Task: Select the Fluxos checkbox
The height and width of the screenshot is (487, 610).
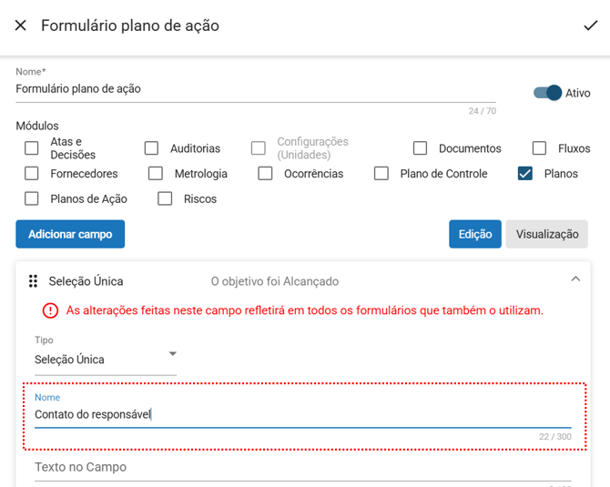Action: pos(540,148)
